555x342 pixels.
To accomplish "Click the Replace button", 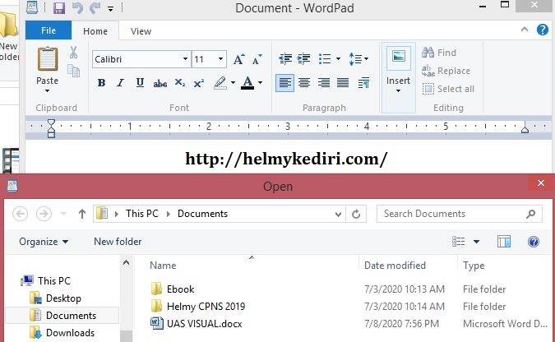I will (x=446, y=71).
